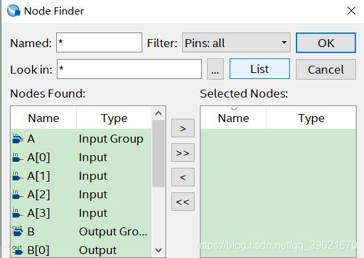The image size is (364, 258).
Task: Click the 'Input' type cell of A[3]
Action: [x=93, y=213]
